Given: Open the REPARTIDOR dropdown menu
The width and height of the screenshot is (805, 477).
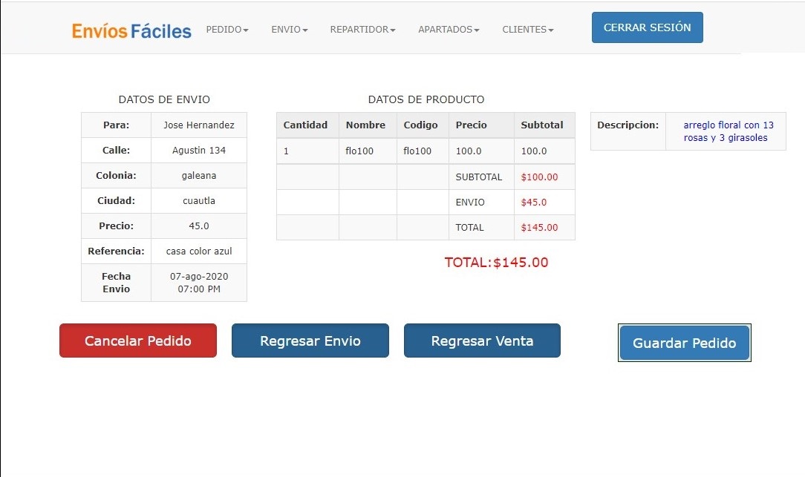Looking at the screenshot, I should tap(362, 30).
